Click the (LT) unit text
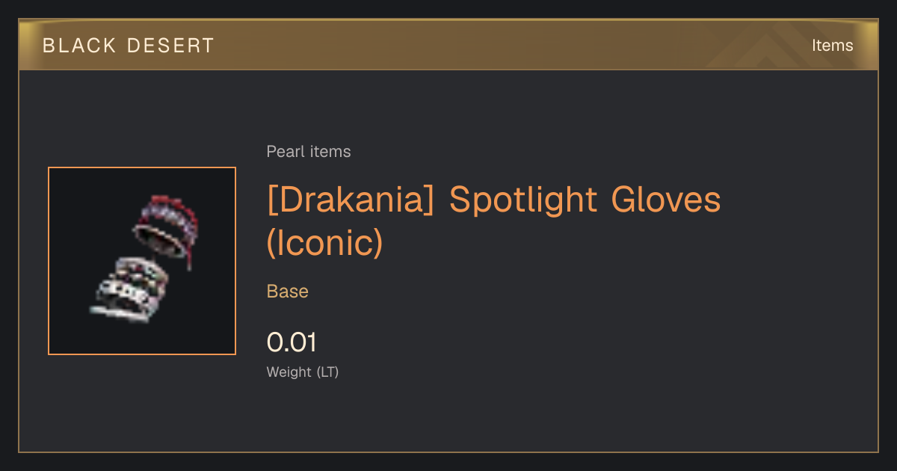Image resolution: width=897 pixels, height=471 pixels. [327, 372]
